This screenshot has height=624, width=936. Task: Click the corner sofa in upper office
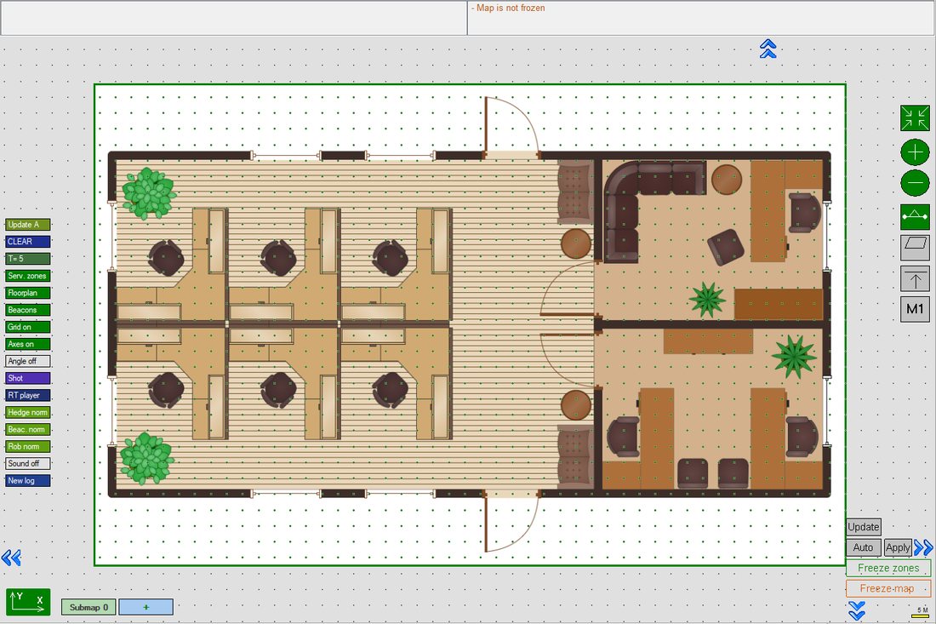(645, 203)
